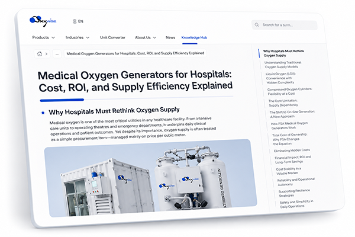Open the Unit Converter page

pos(112,37)
